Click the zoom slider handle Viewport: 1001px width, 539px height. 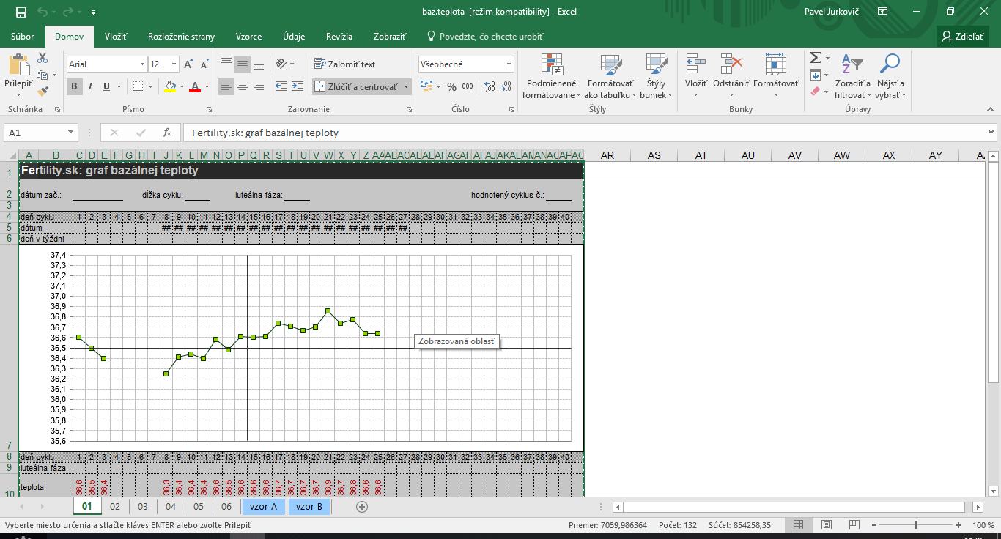point(915,525)
